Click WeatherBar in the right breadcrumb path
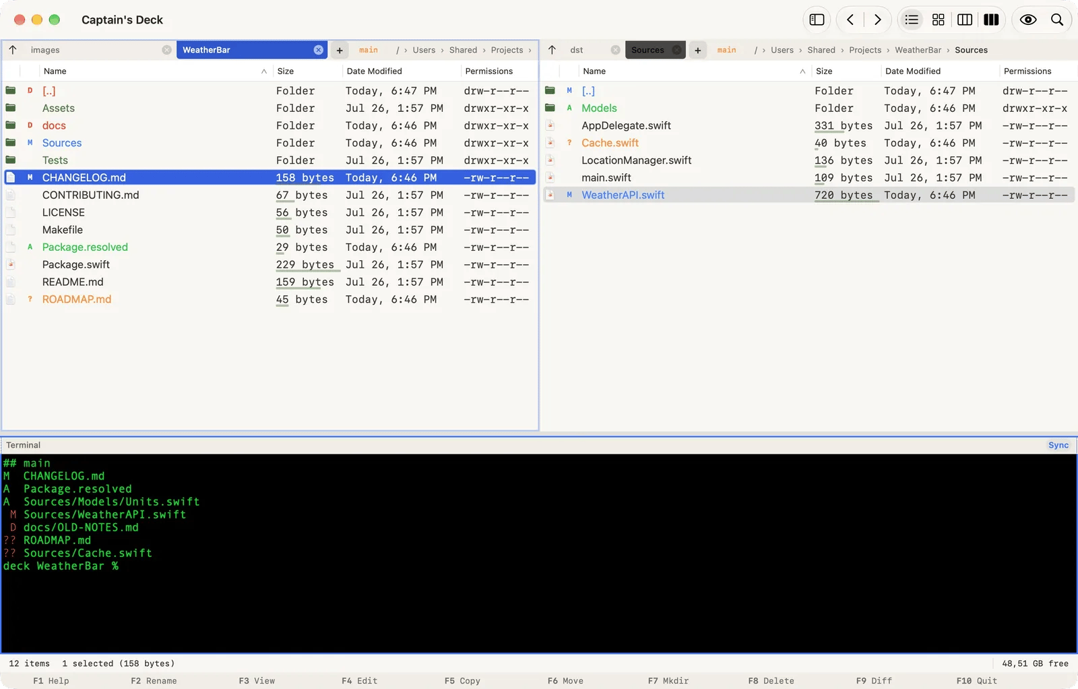The width and height of the screenshot is (1078, 689). click(x=918, y=50)
